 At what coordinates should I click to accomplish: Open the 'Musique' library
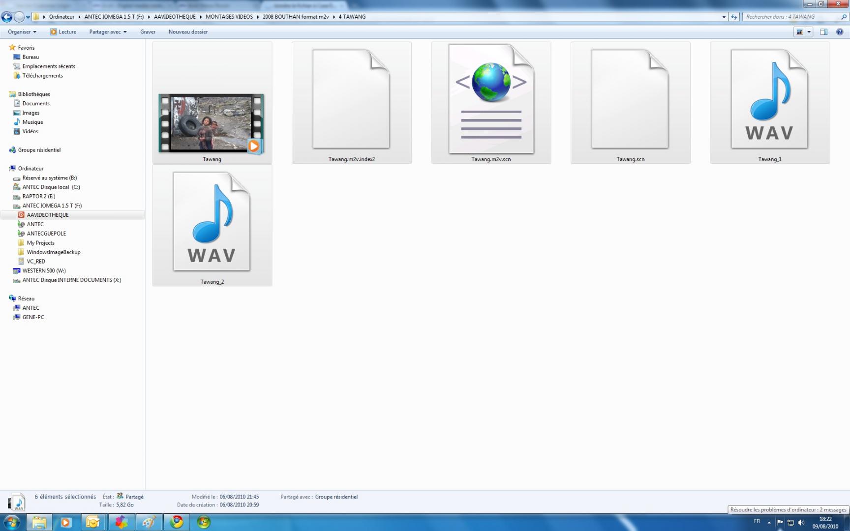tap(32, 122)
